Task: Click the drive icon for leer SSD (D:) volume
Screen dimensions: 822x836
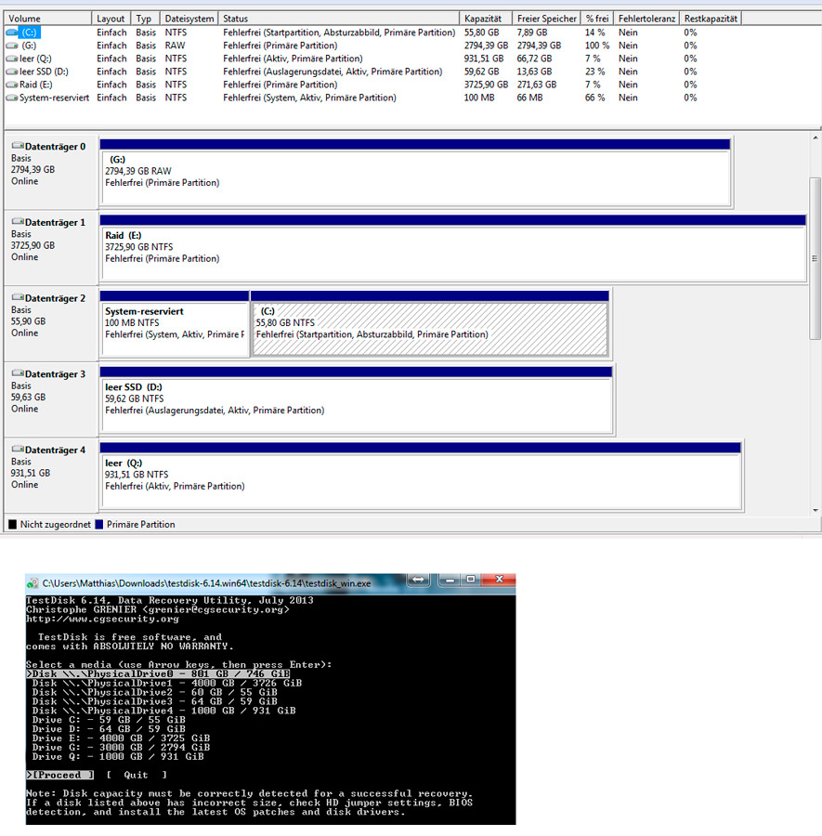Action: click(12, 72)
